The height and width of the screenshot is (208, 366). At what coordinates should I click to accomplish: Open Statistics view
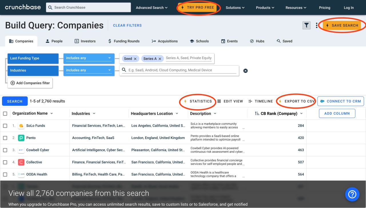pyautogui.click(x=198, y=101)
